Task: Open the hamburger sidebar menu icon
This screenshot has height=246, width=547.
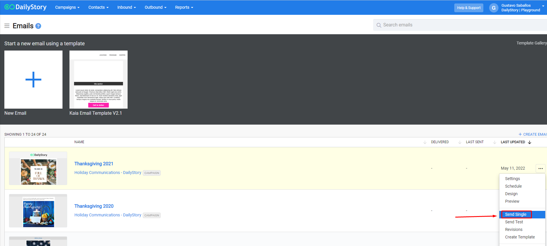Action: point(7,26)
